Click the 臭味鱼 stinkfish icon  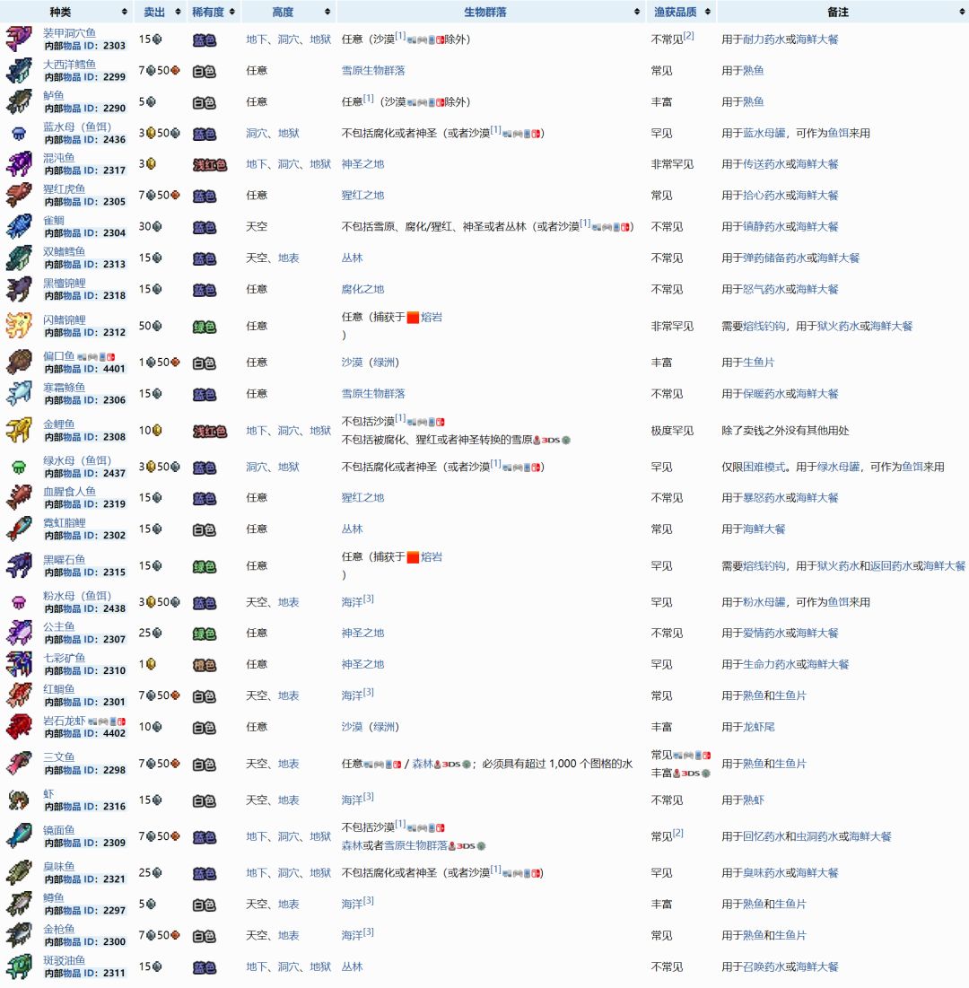coord(19,873)
